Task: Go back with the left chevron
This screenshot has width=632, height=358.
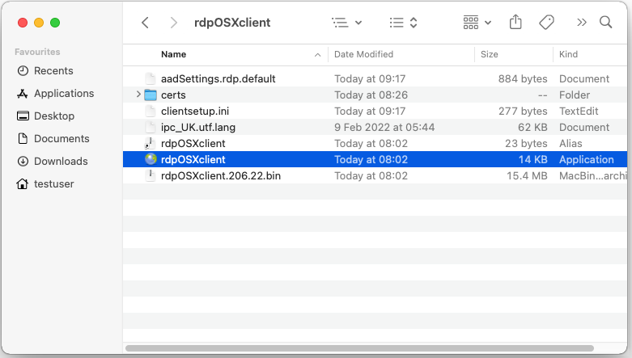Action: point(145,23)
